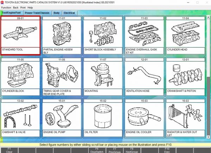Switch to the Body tab
211x153 pixels.
57,13
